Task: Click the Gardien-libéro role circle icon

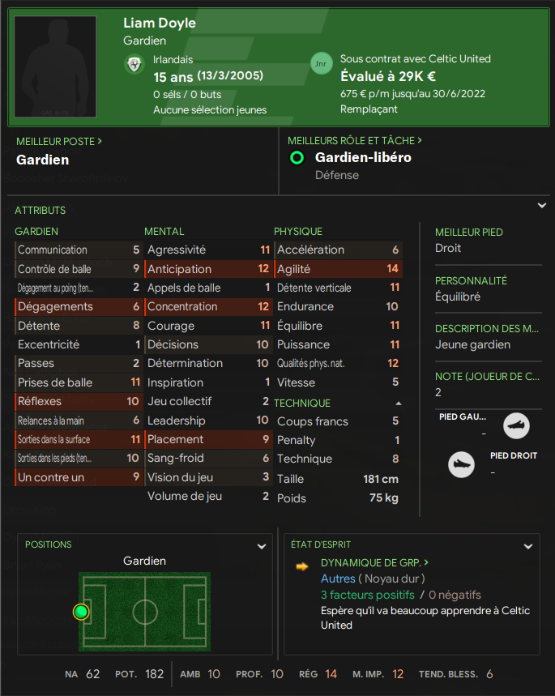Action: (297, 158)
